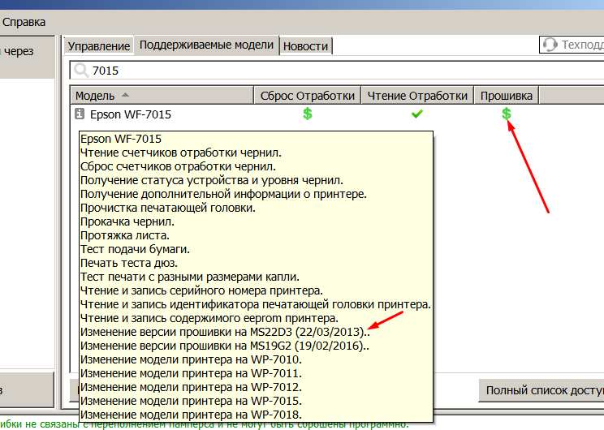Click line Получение статуса устройства и уровня чернил
The height and width of the screenshot is (430, 604).
211,180
